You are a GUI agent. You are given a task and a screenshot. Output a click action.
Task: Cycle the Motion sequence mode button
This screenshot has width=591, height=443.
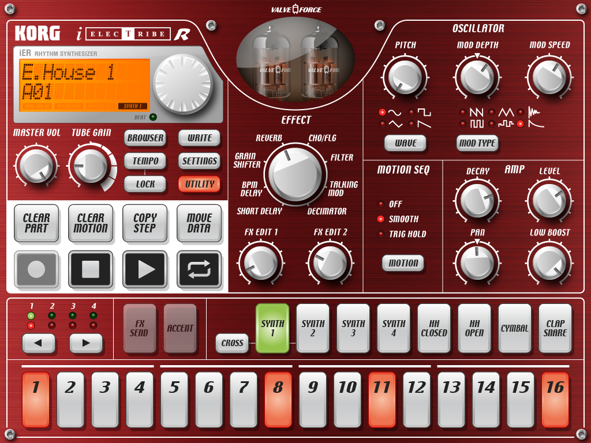point(403,263)
